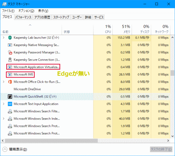This screenshot has height=156, width=175.
Task: Click the Kaspersky Lab launcher shield icon
Action: coord(10,38)
